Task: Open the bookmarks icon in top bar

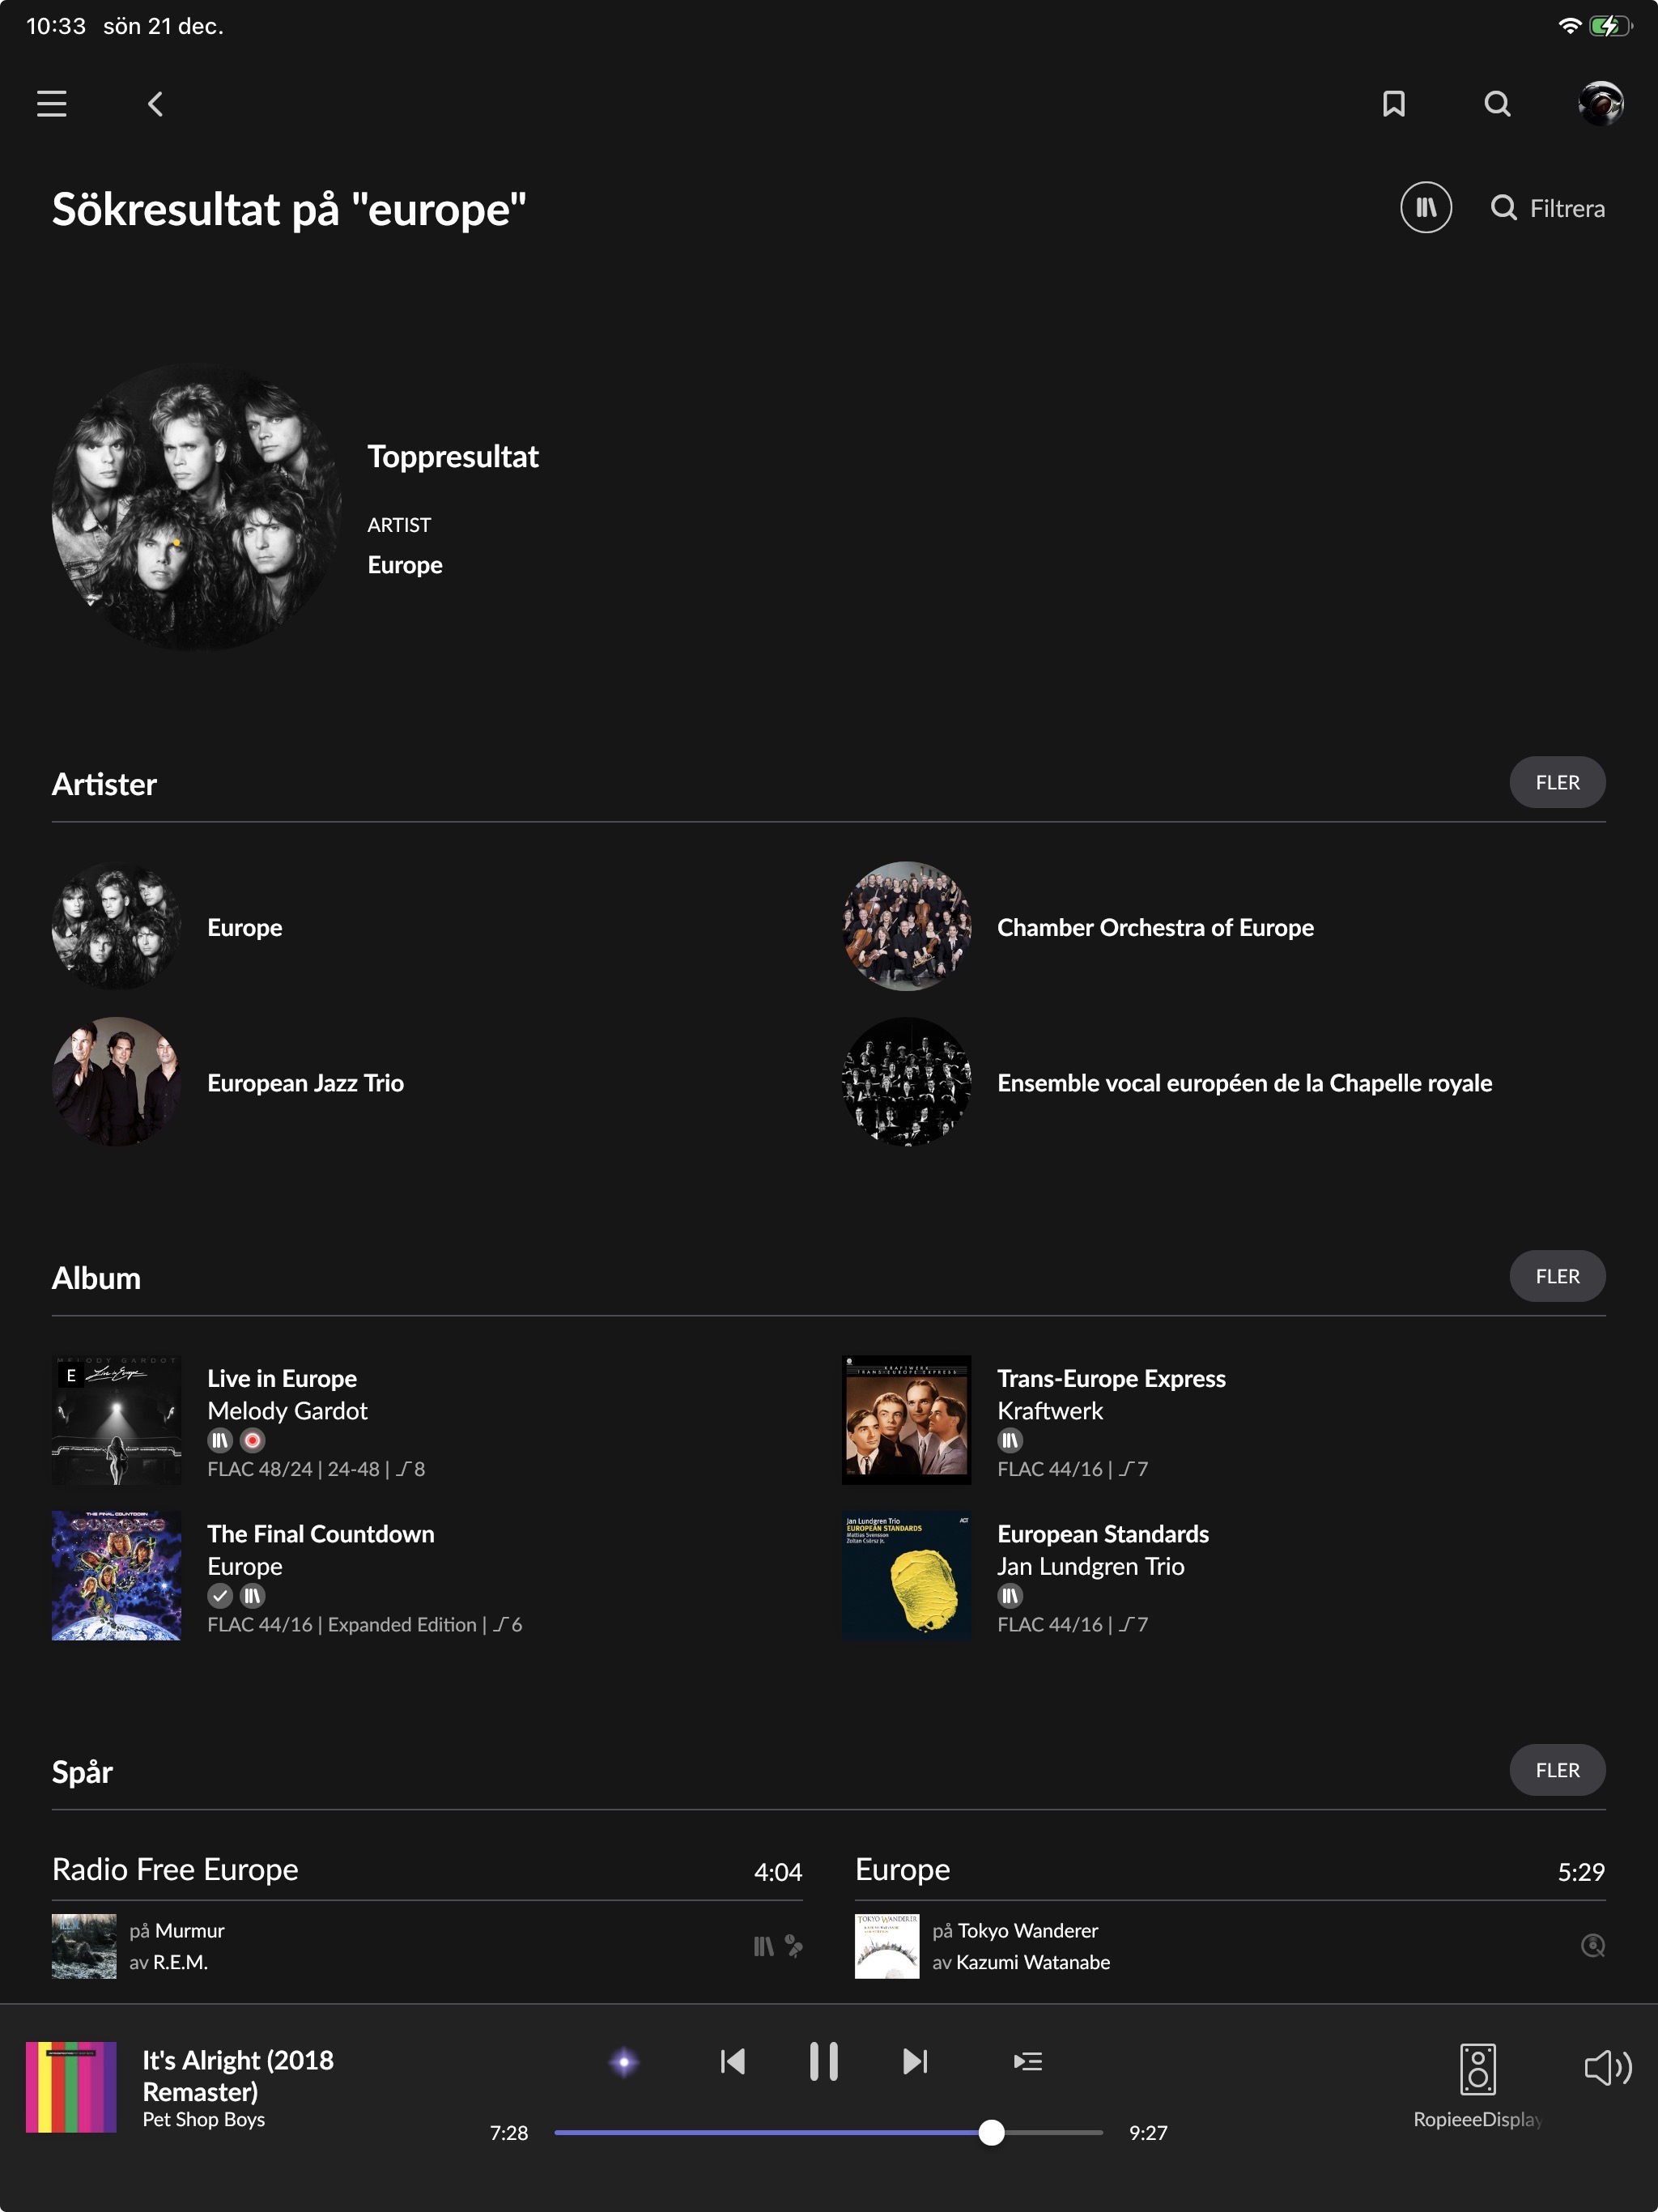Action: pyautogui.click(x=1393, y=104)
